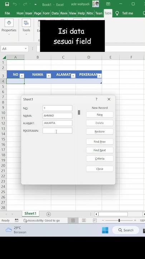Switch to Page Break Preview icon
The width and height of the screenshot is (145, 259).
pos(95,221)
